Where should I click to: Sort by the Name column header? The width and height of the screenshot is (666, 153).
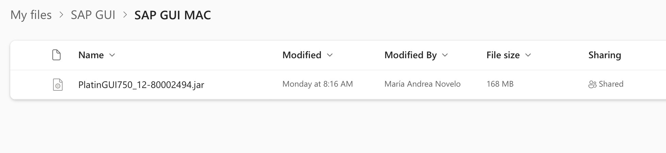pyautogui.click(x=91, y=55)
